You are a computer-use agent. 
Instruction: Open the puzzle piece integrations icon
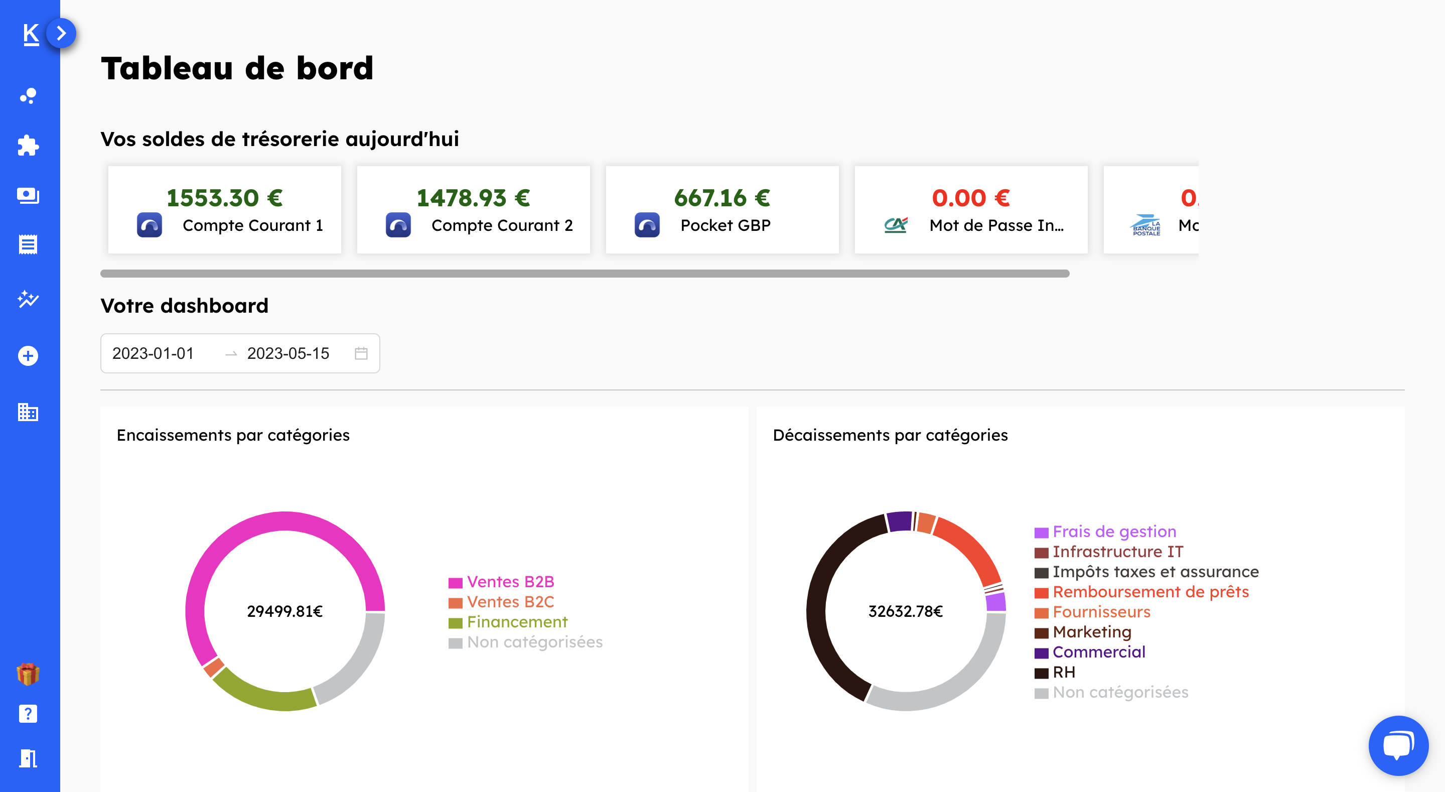point(28,146)
